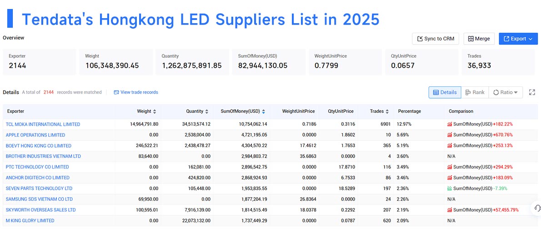Expand the Ratio dropdown

coord(506,92)
